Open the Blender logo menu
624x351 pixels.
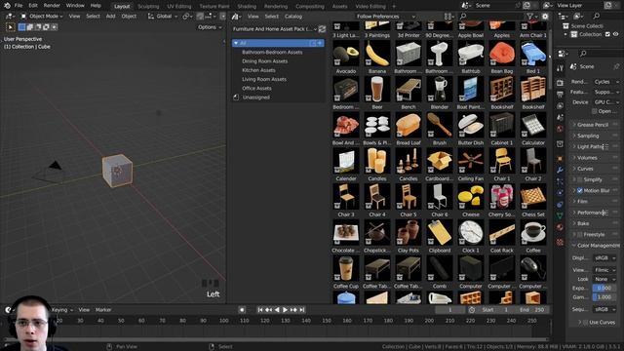point(7,6)
